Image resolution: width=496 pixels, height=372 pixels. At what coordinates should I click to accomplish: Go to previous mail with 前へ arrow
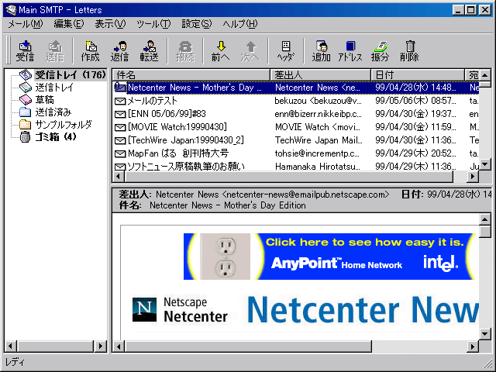pos(221,51)
